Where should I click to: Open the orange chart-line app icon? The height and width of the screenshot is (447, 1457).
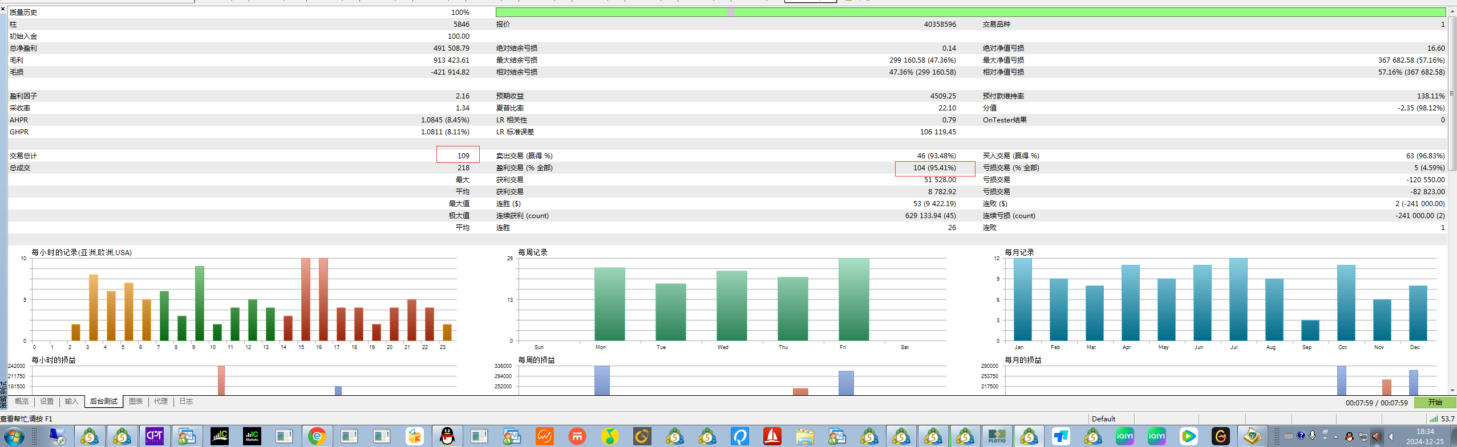(544, 437)
